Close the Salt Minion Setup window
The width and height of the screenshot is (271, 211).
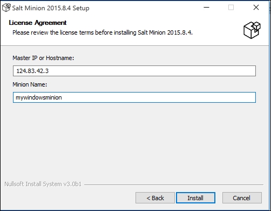256,8
